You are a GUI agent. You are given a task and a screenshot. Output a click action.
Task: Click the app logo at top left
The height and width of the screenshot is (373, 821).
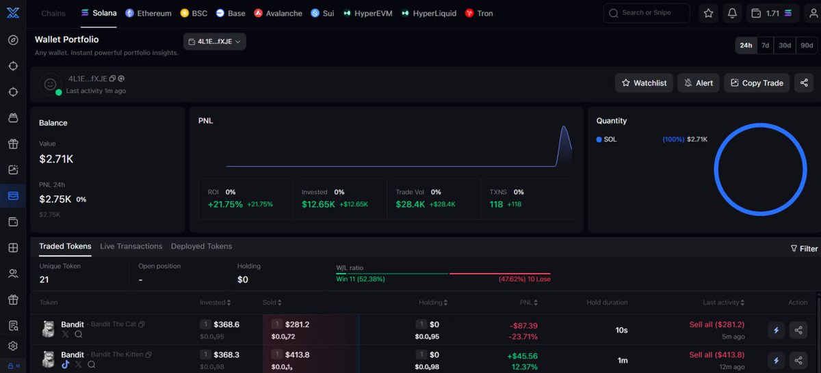13,12
